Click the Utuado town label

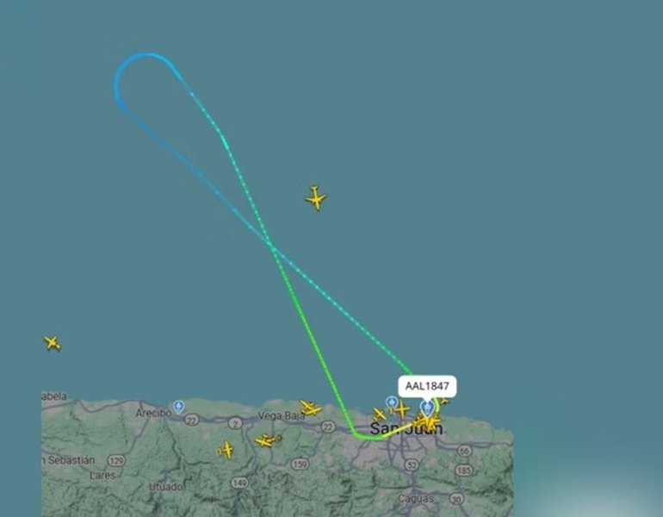(x=165, y=487)
